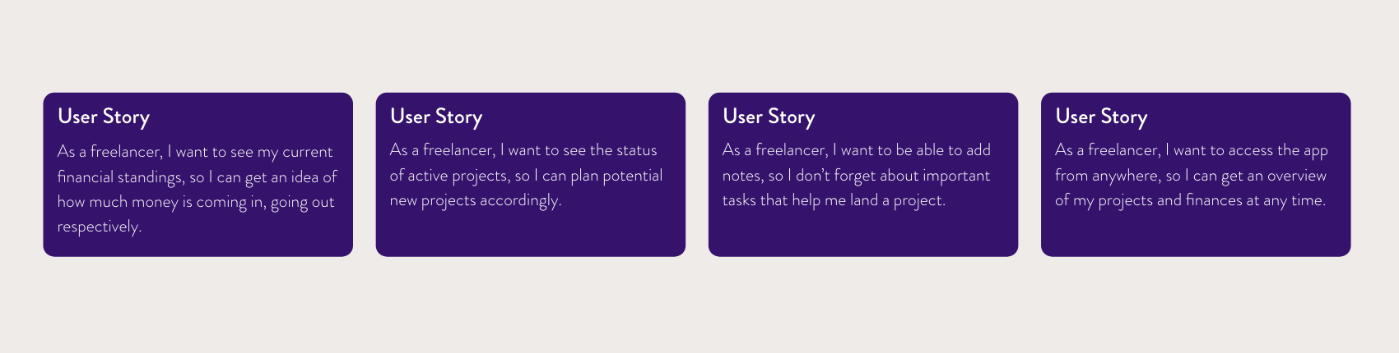
Task: Click text 'new projects accordingly'
Action: [476, 201]
